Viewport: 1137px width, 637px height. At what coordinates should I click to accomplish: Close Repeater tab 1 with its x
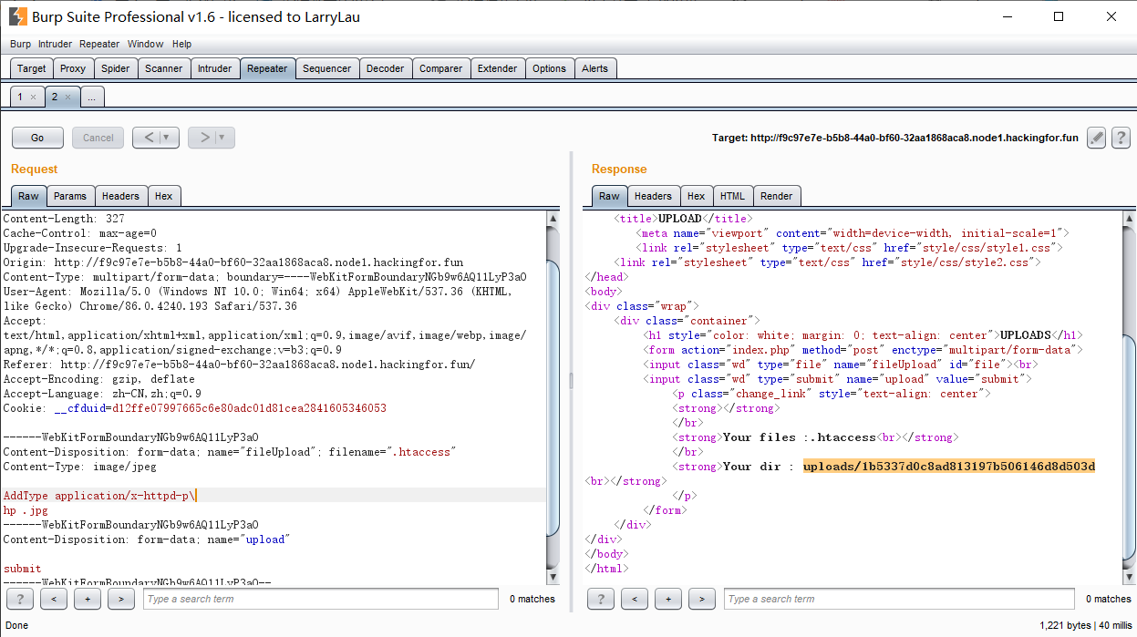[x=34, y=97]
